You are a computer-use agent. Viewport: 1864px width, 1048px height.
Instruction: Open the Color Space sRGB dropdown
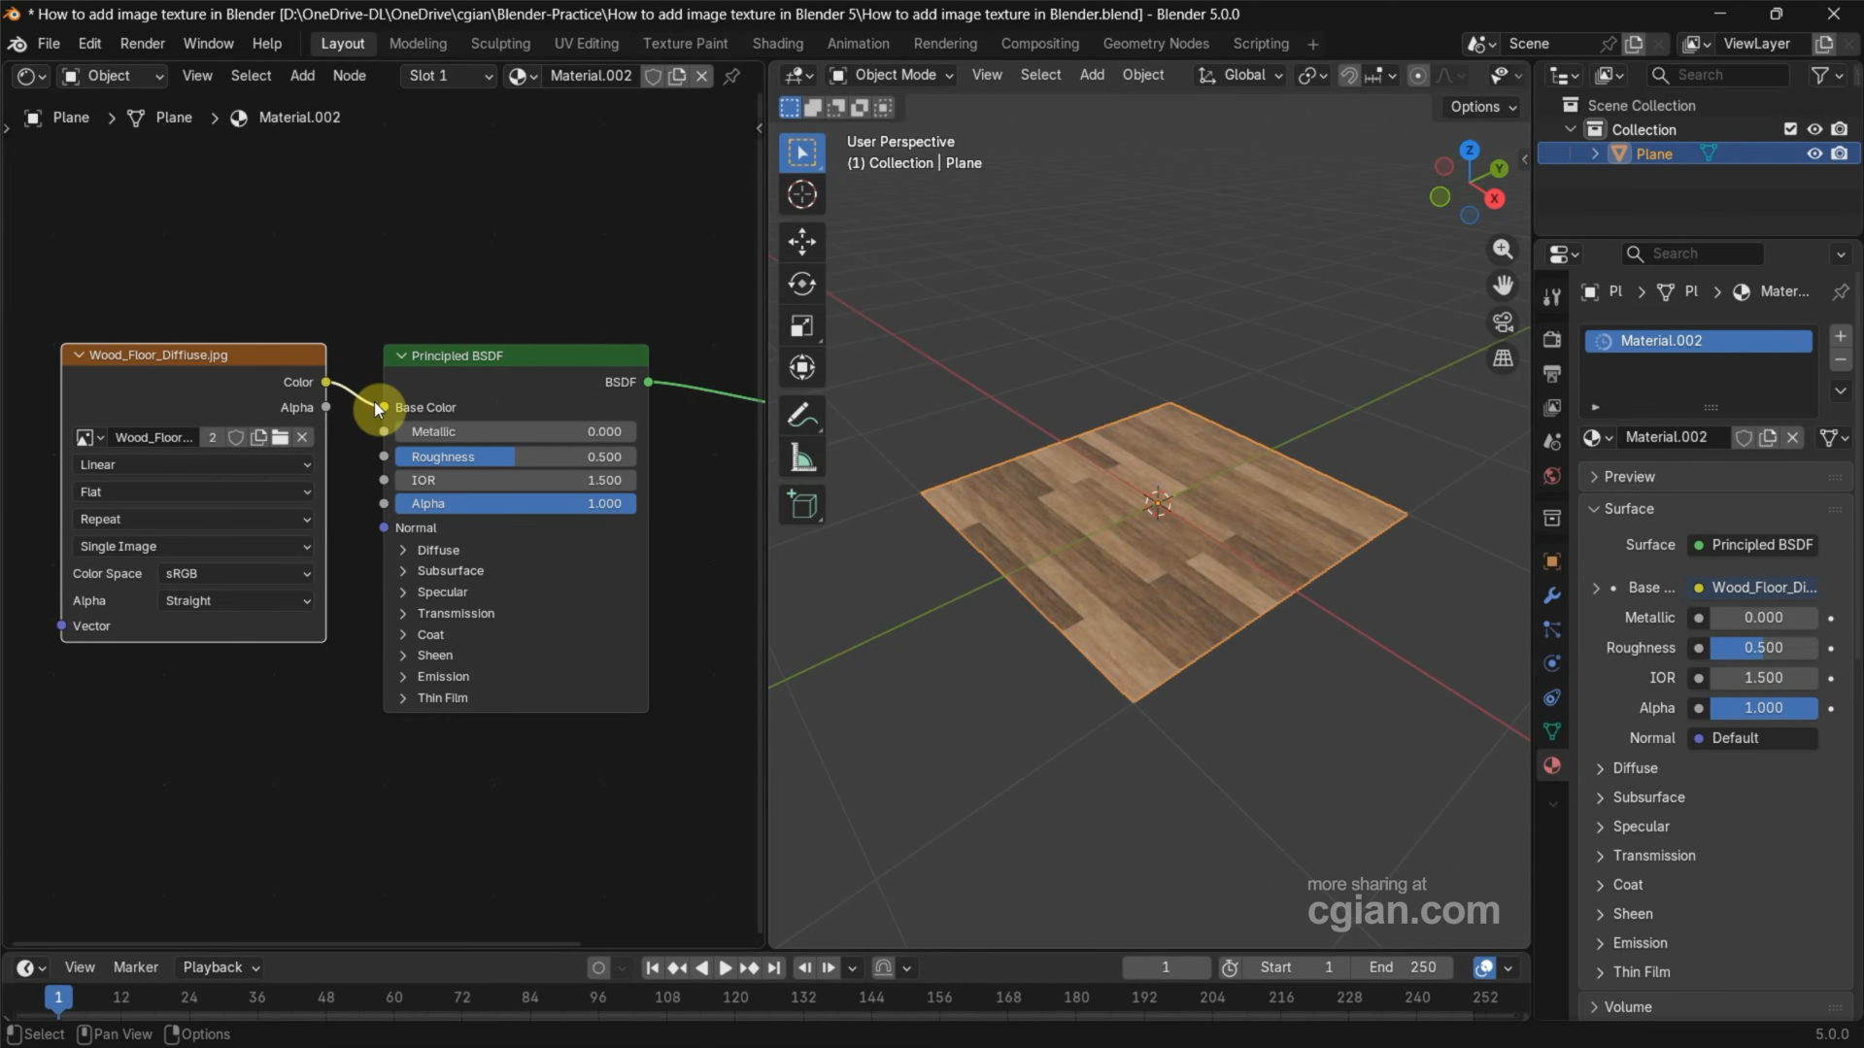(x=237, y=574)
